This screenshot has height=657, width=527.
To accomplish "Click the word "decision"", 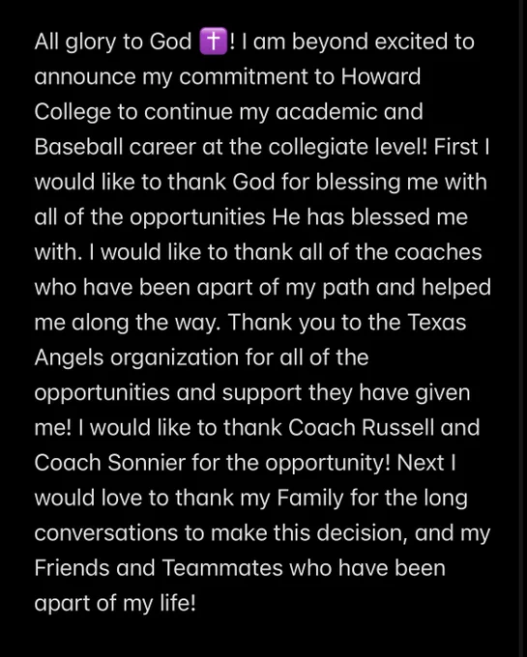I will 362,533.
